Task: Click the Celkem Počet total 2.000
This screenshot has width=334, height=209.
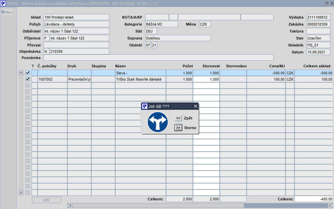Action: tap(179, 199)
